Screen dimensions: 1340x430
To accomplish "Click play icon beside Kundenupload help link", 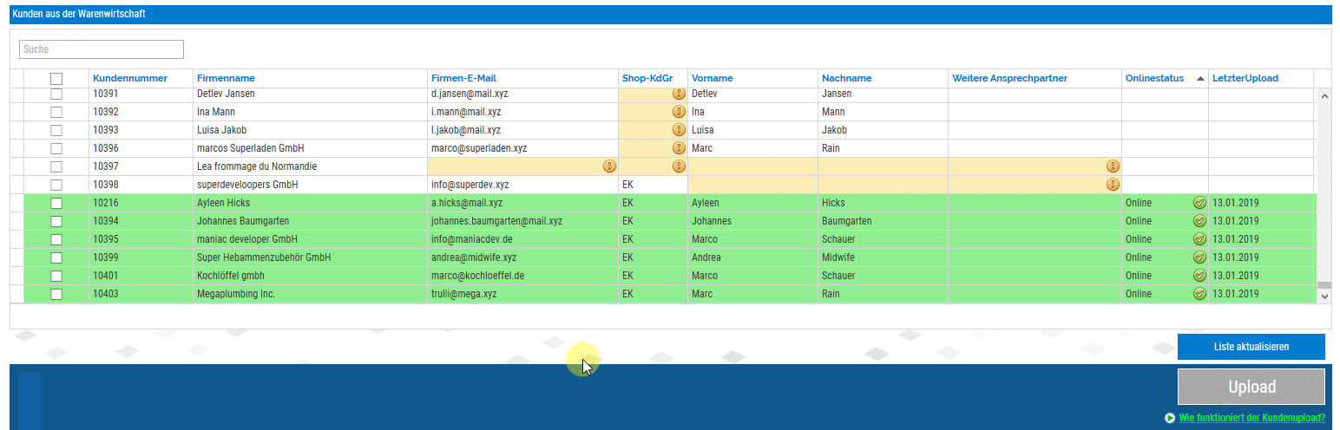I will [1170, 418].
